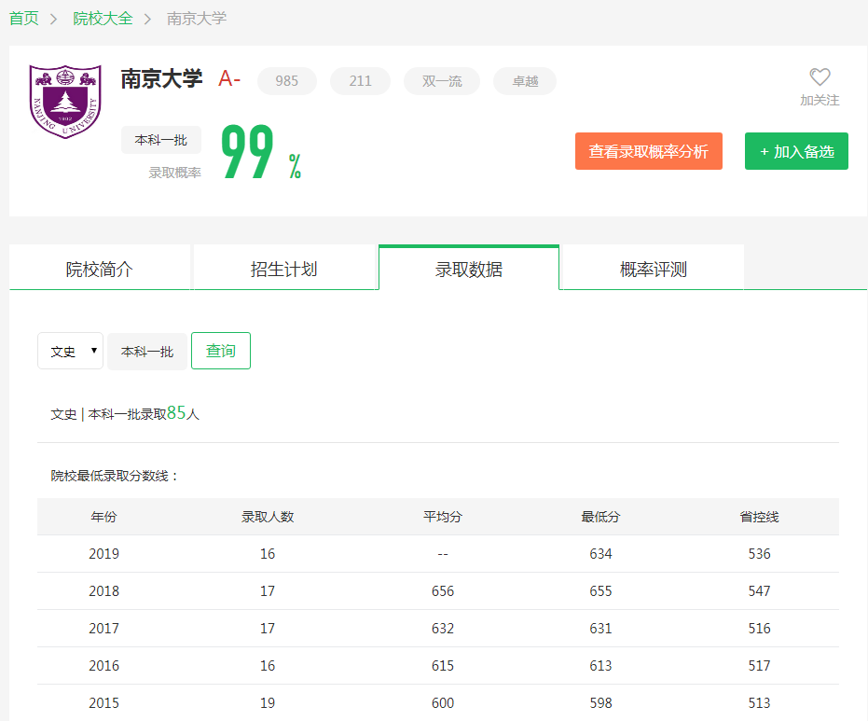Click the Nanjing University logo
868x721 pixels.
coord(65,102)
